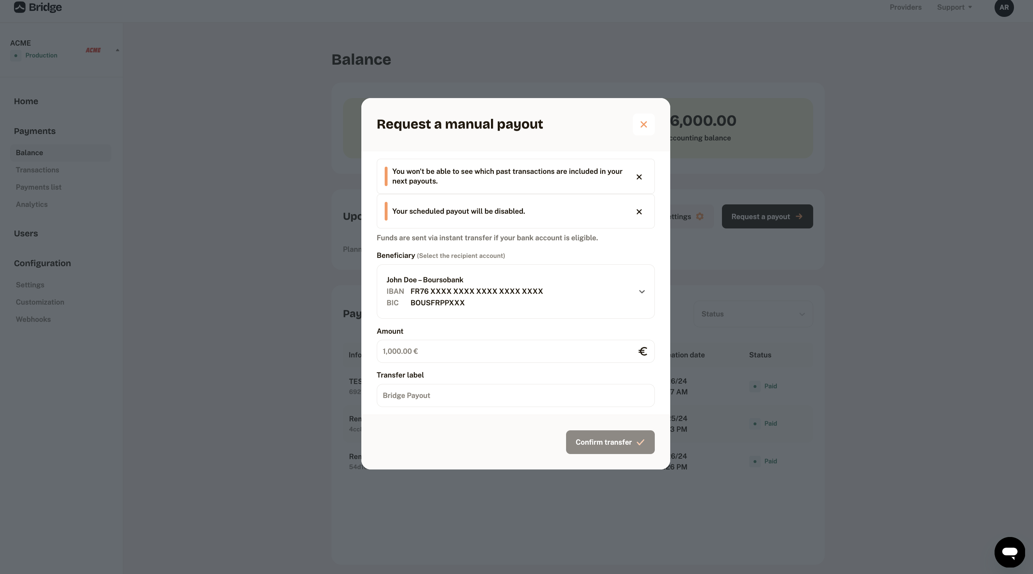Open Webhooks in sidebar
This screenshot has height=574, width=1033.
(33, 320)
